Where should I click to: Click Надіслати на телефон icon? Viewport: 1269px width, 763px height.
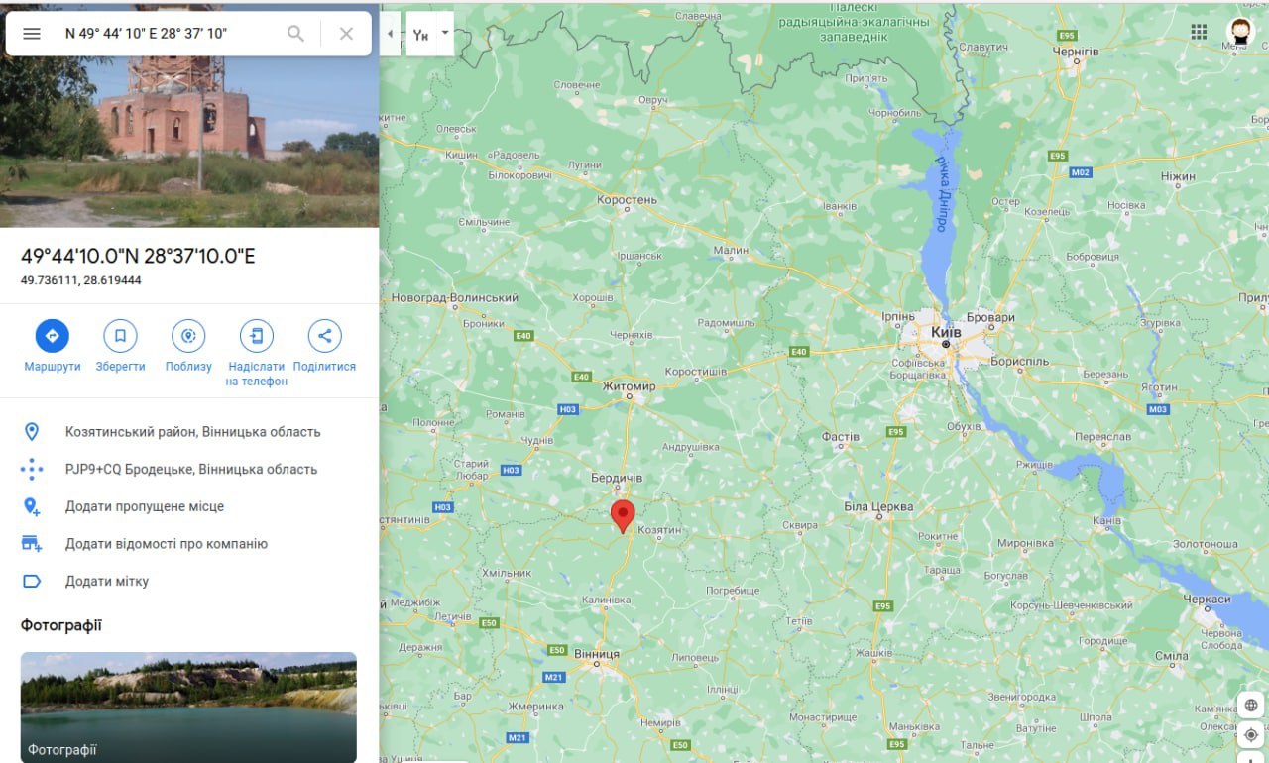pyautogui.click(x=257, y=336)
